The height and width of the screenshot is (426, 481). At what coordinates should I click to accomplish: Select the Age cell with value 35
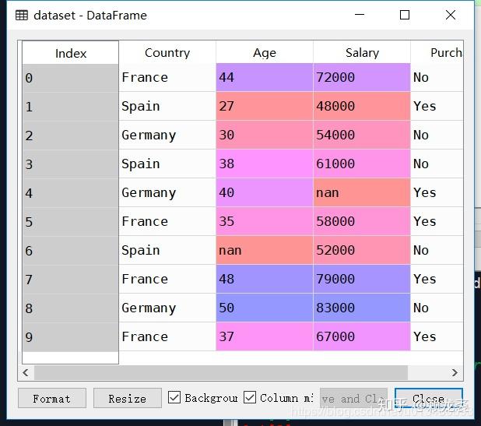tap(265, 221)
